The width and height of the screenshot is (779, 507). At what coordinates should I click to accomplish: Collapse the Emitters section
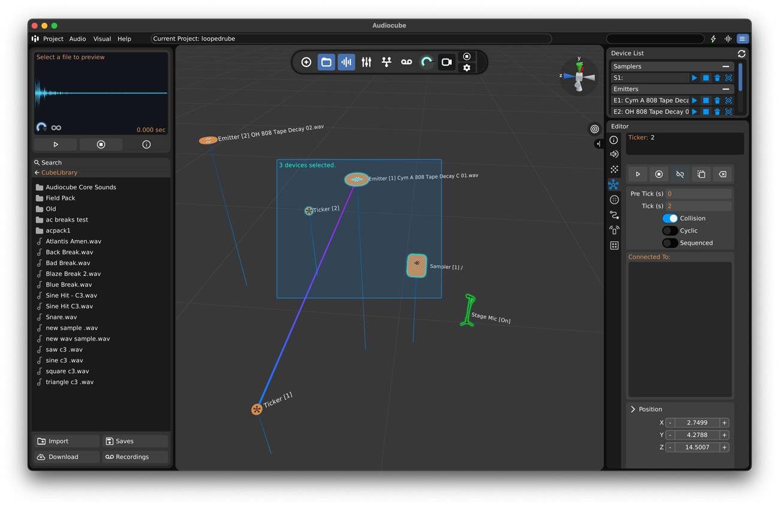(726, 89)
